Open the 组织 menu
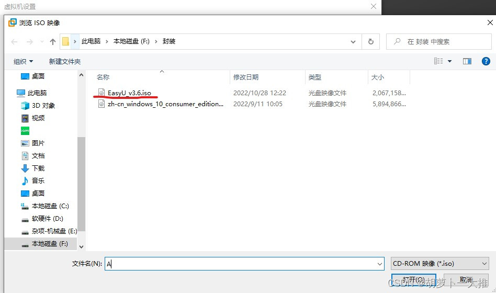This screenshot has height=293, width=496. tap(23, 61)
